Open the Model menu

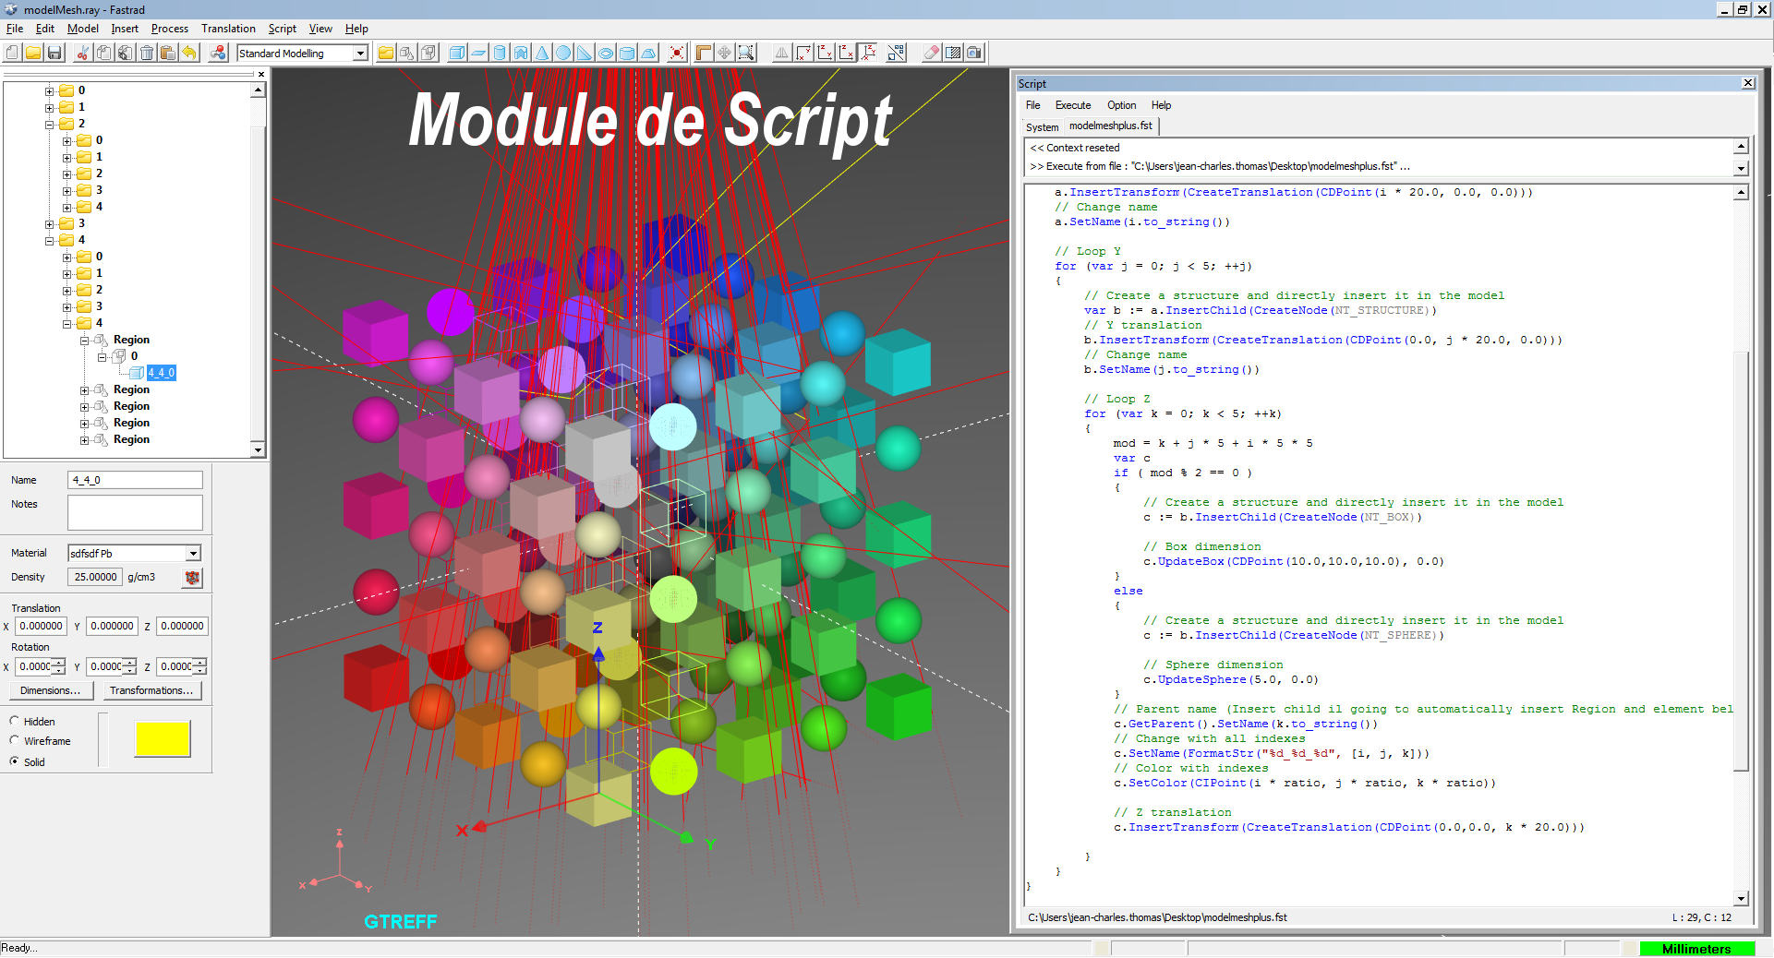click(x=82, y=29)
